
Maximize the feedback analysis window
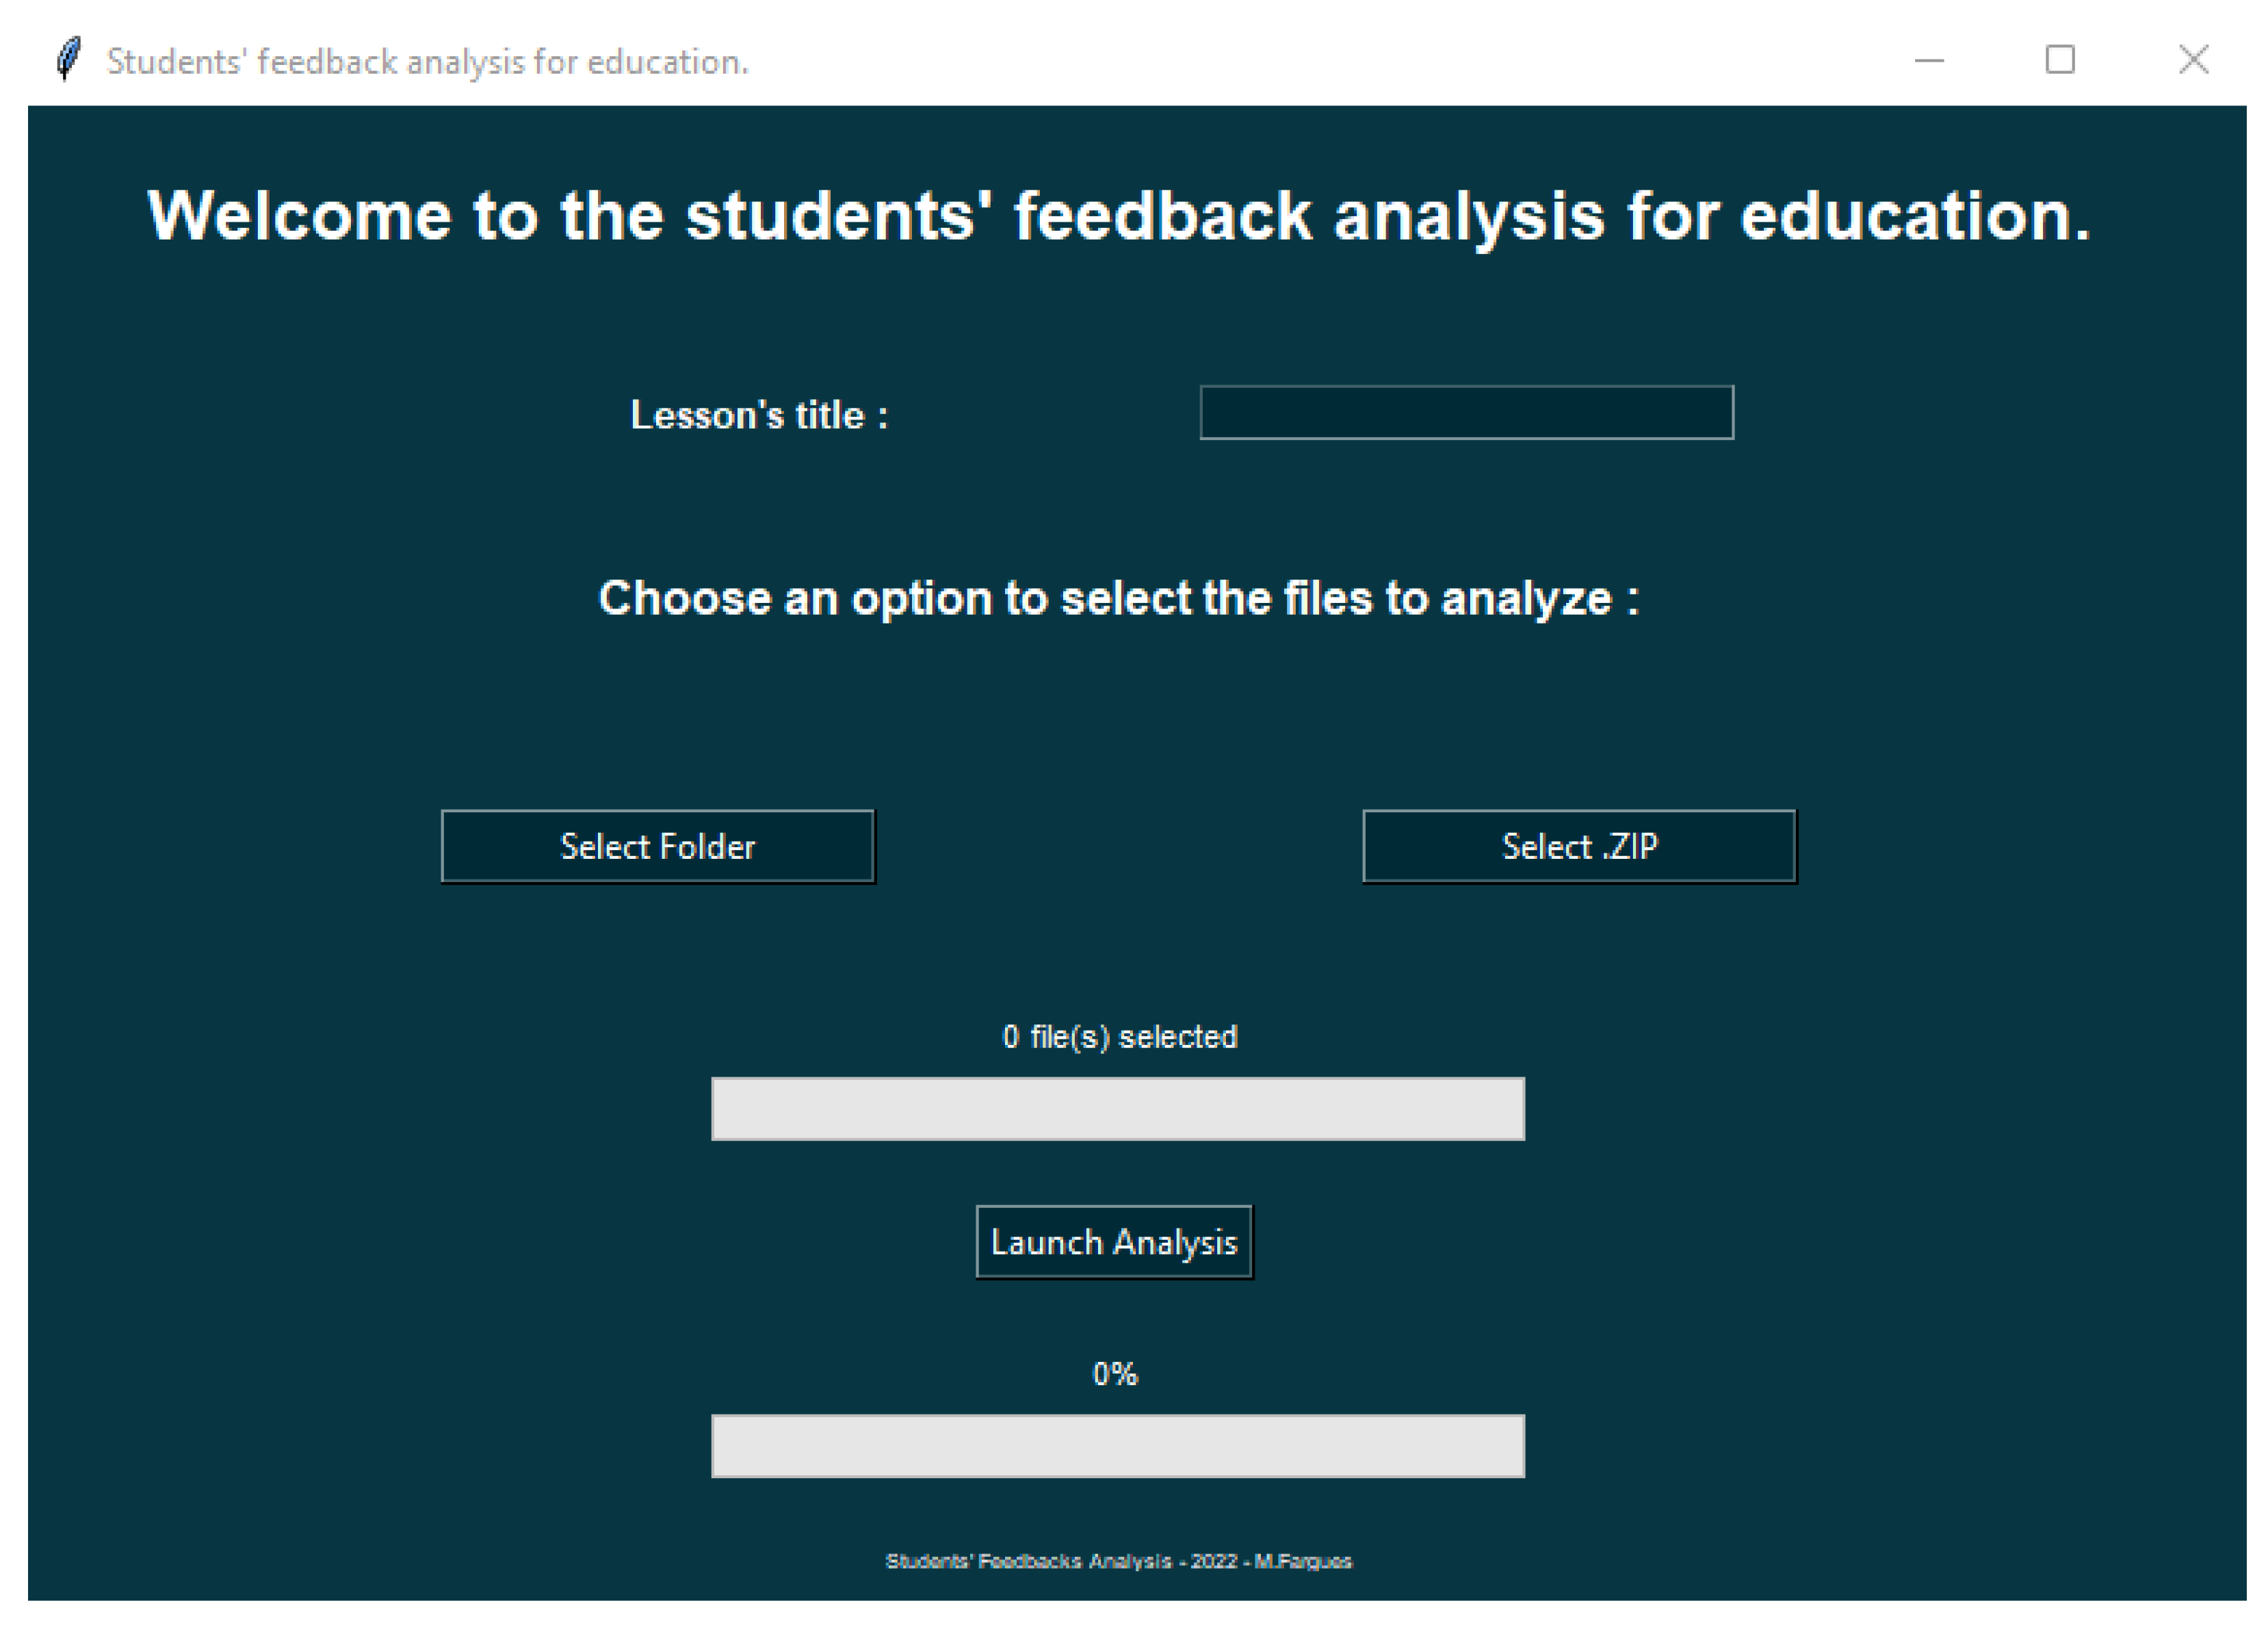click(x=2059, y=60)
